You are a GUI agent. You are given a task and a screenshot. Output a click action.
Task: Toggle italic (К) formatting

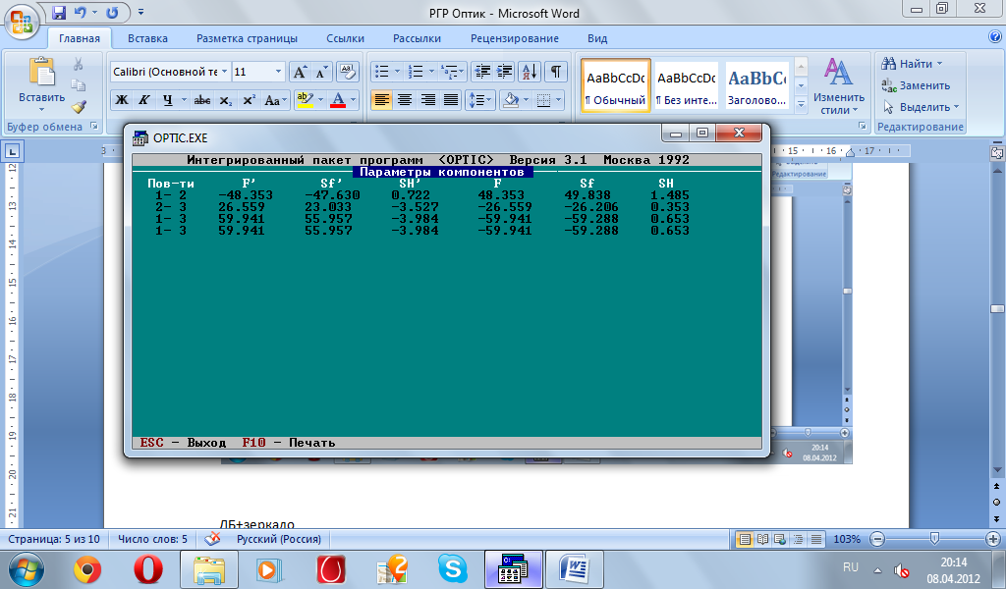143,100
